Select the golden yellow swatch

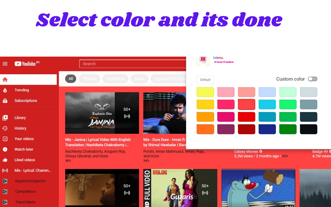205,105
